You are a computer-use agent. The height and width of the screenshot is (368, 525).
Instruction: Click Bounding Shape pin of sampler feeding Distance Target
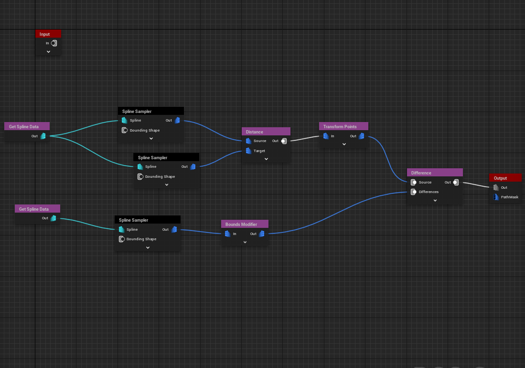[x=140, y=177]
